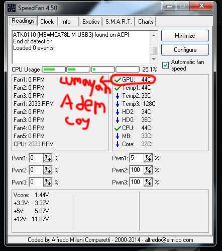Click the 'Vcore: 1.44V' voltage reading
Image resolution: width=222 pixels, height=251 pixels.
pos(31,195)
